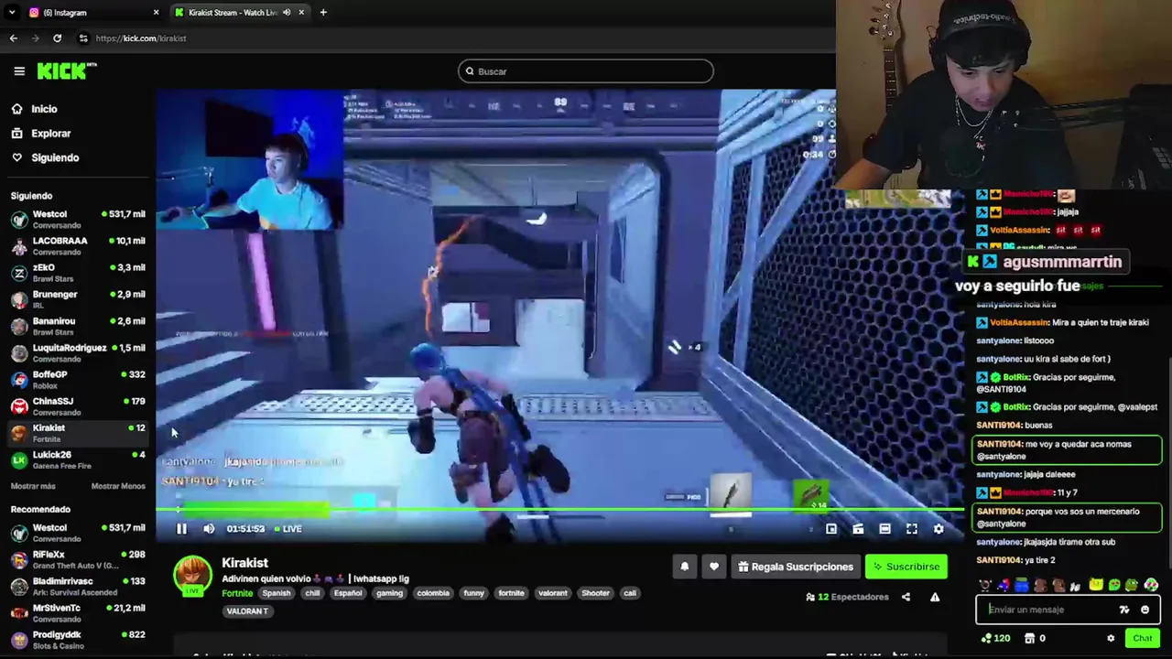Image resolution: width=1172 pixels, height=659 pixels.
Task: Open chat settings gear
Action: coord(1111,638)
